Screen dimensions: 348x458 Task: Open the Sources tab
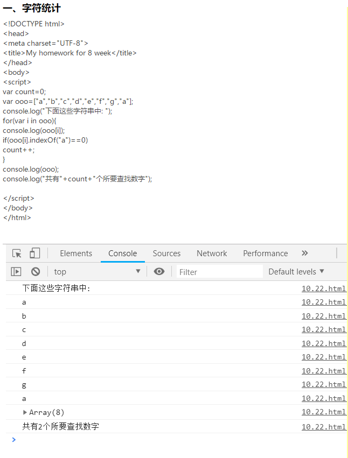coord(166,253)
